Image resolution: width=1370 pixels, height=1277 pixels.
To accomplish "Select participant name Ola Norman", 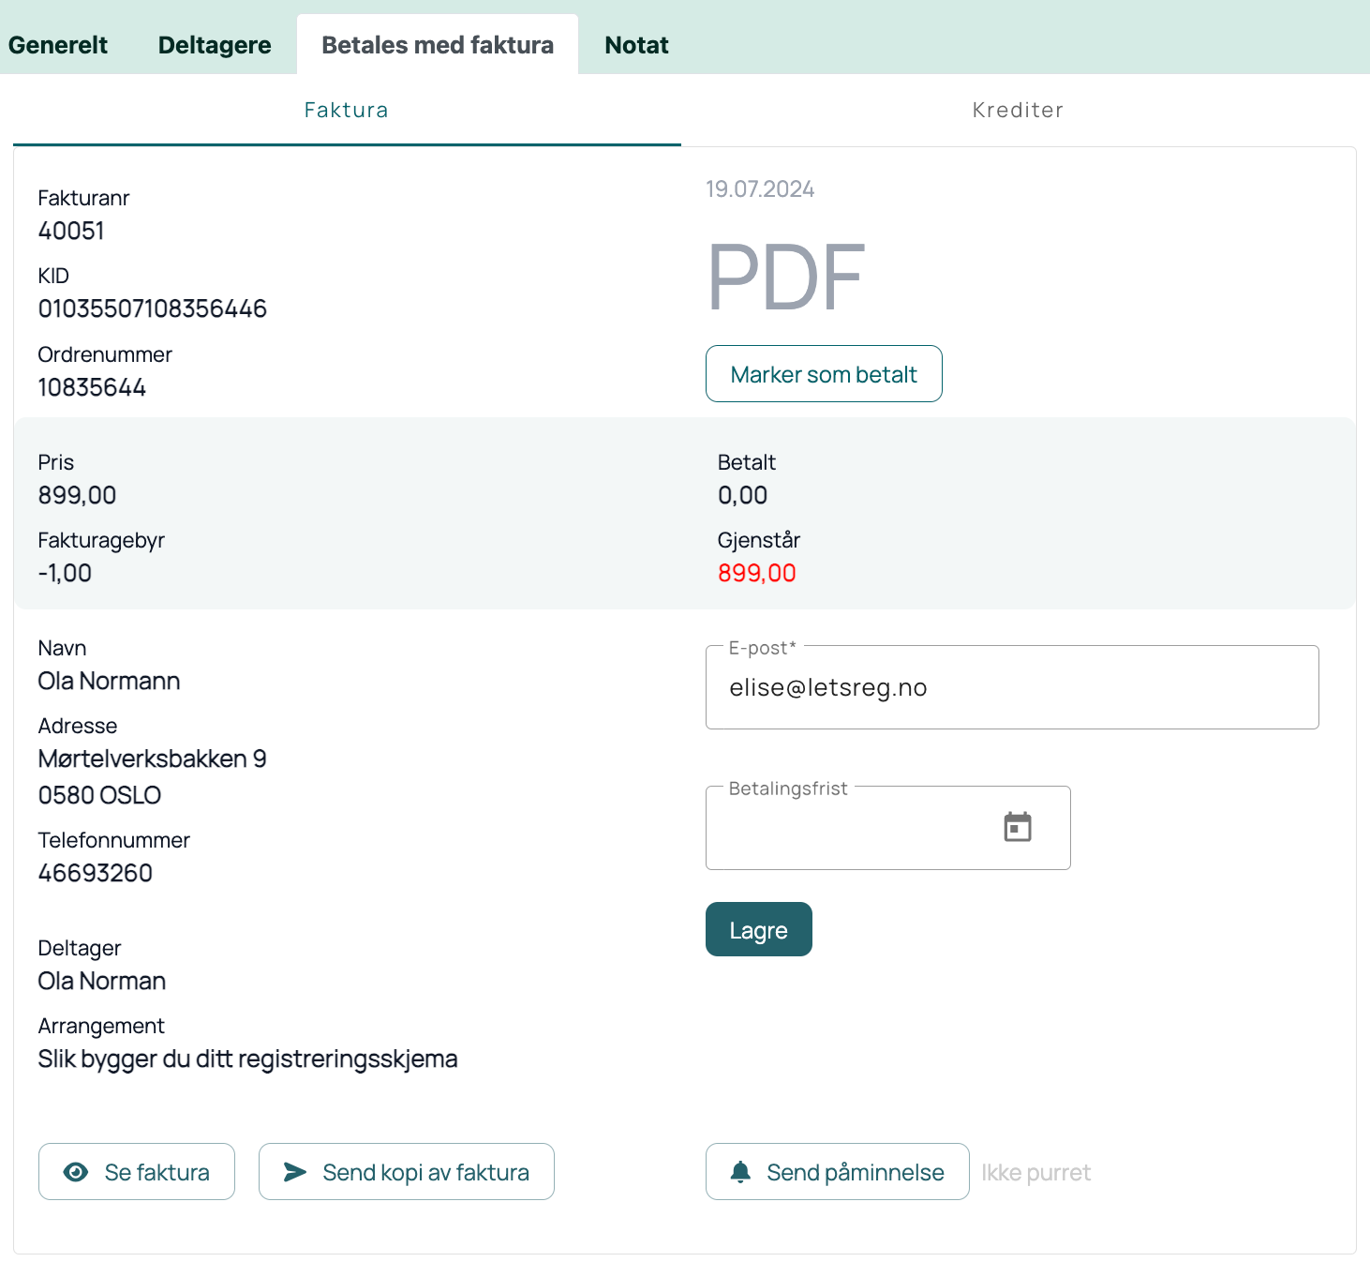I will (x=101, y=981).
